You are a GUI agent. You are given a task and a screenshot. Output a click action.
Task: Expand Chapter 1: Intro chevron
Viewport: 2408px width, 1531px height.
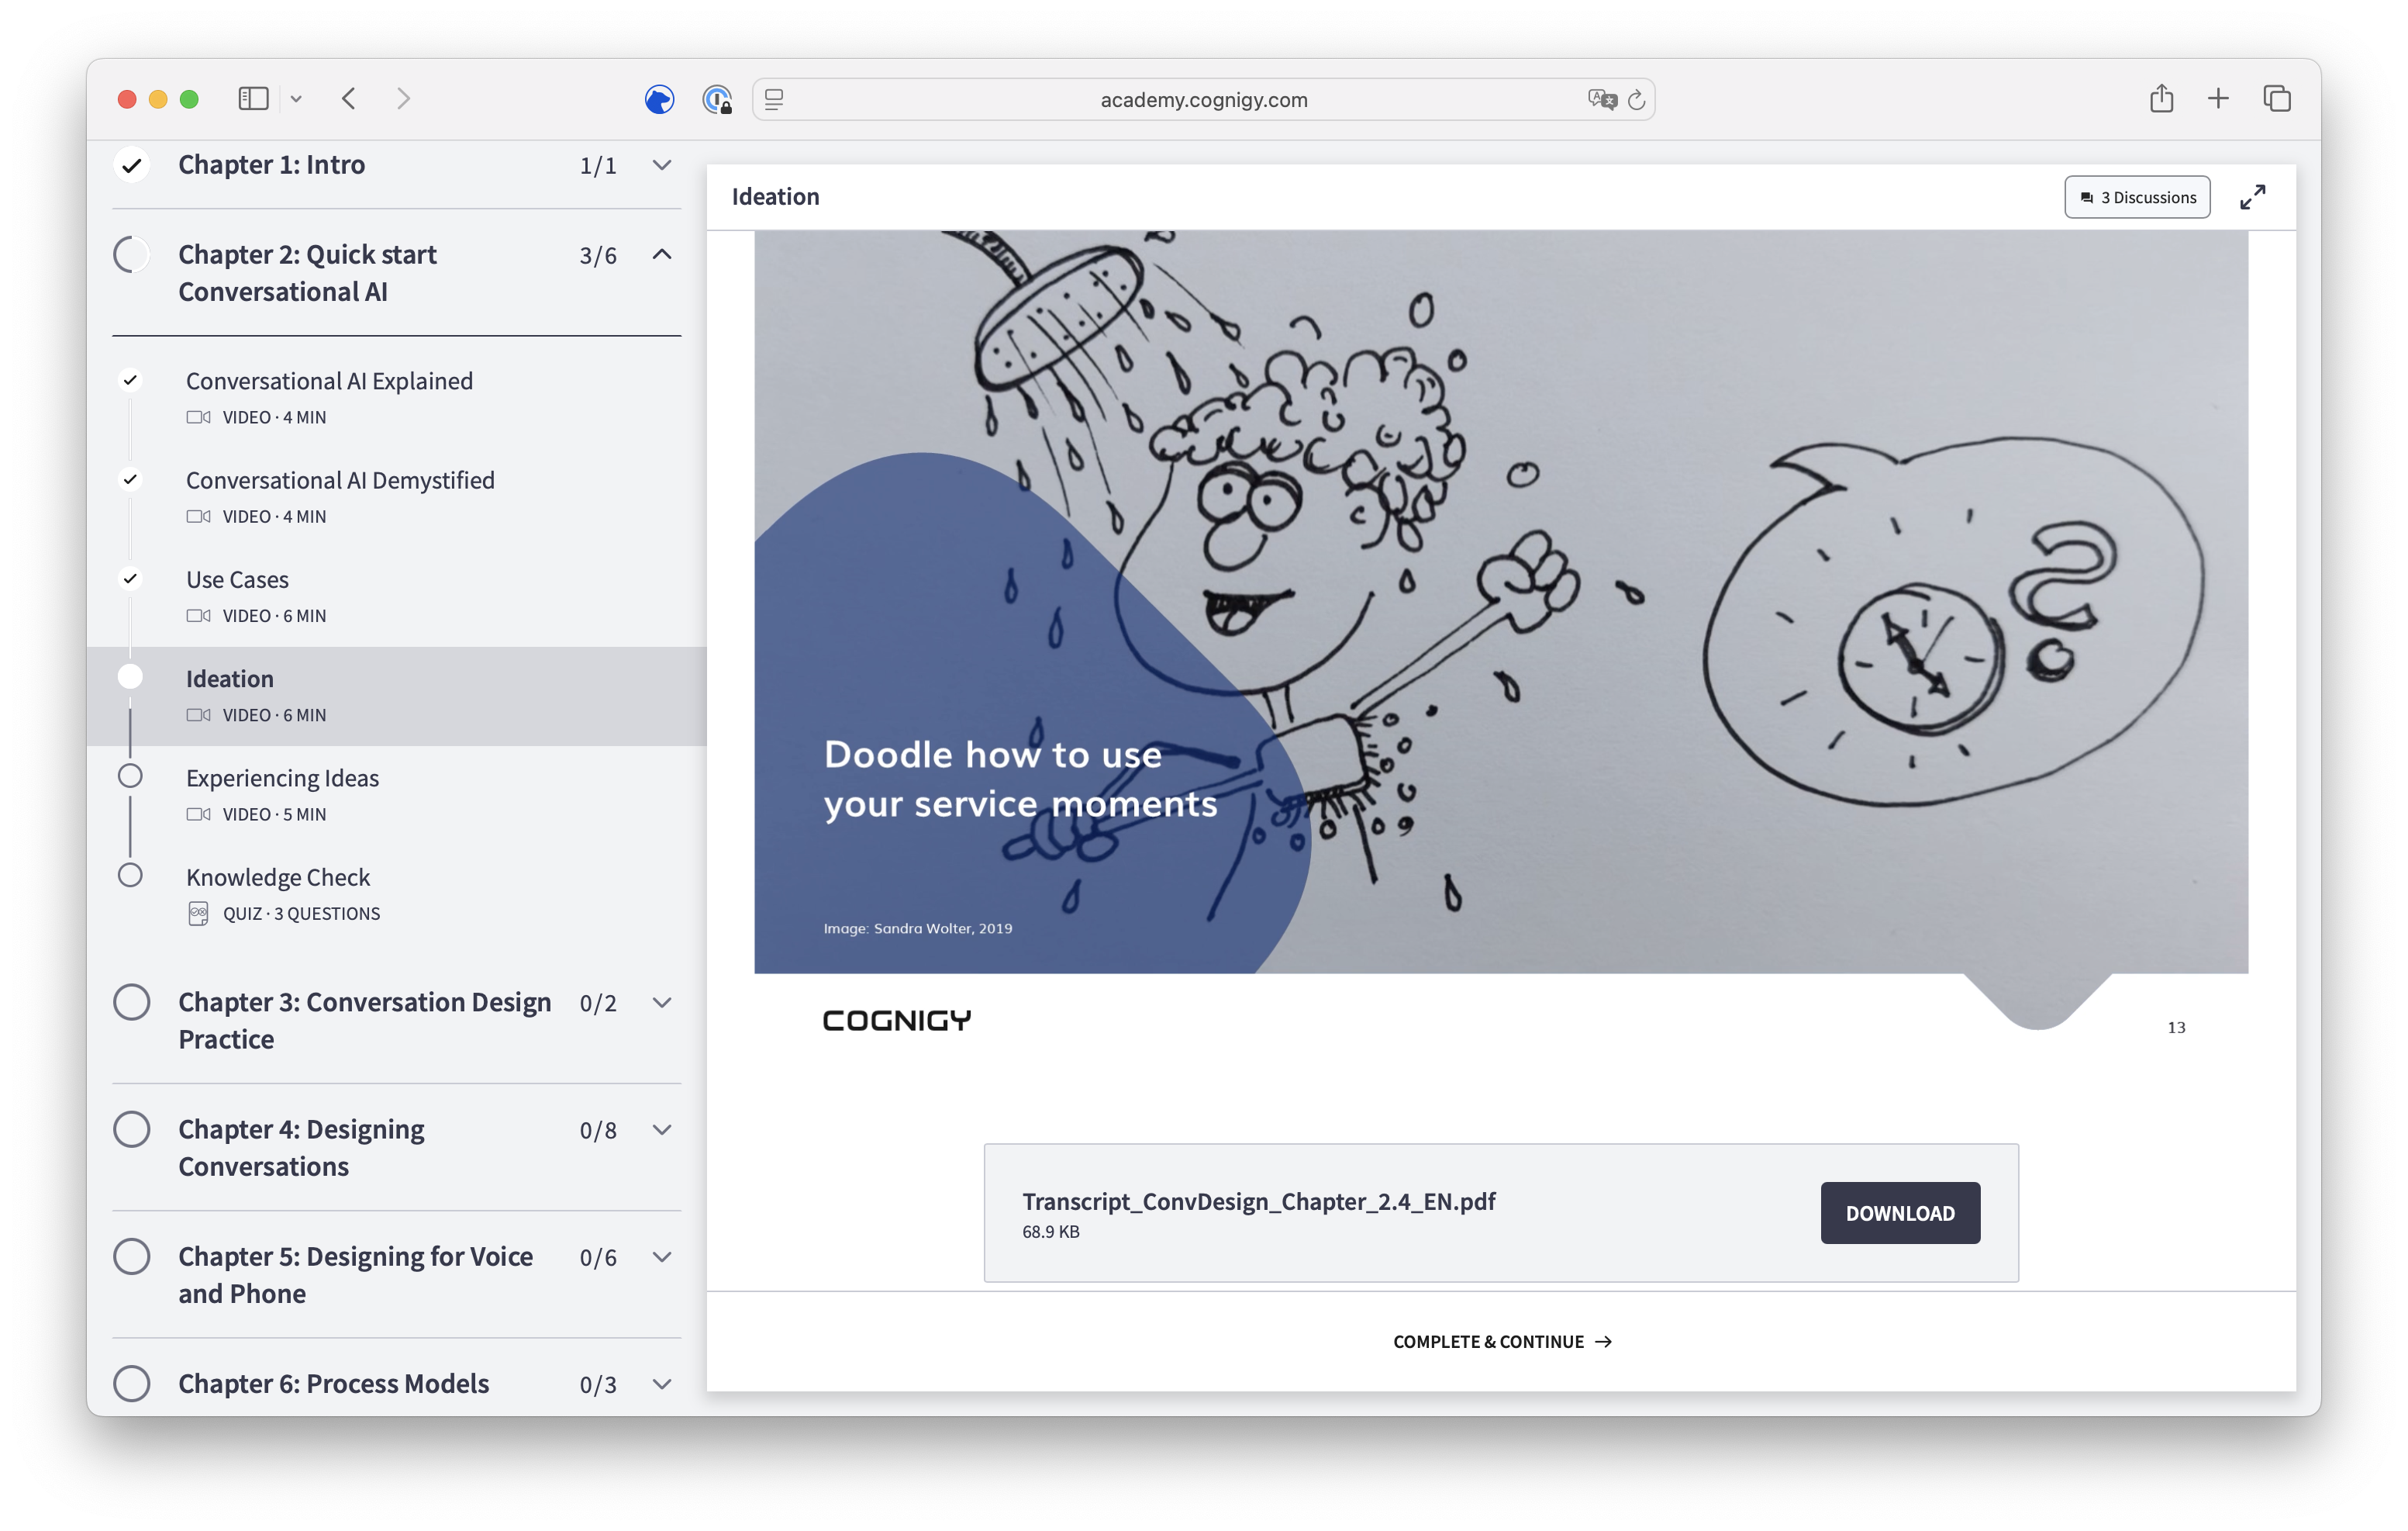click(x=661, y=165)
